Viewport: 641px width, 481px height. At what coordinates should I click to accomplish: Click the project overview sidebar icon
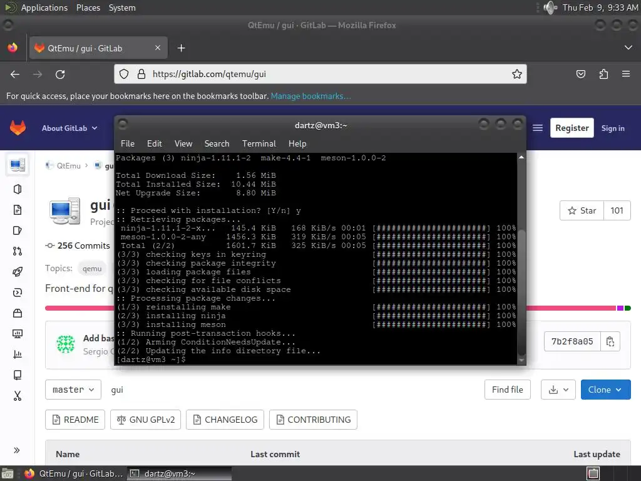(17, 165)
